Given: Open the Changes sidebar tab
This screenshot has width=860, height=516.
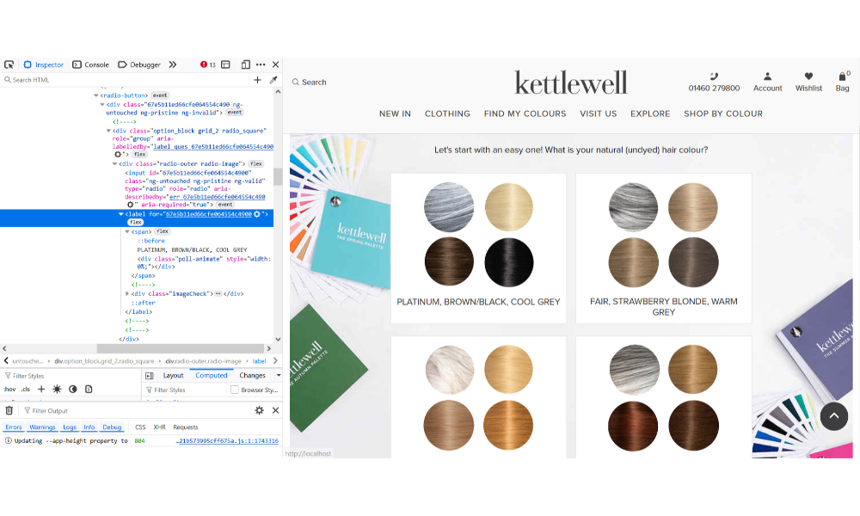Looking at the screenshot, I should [252, 376].
